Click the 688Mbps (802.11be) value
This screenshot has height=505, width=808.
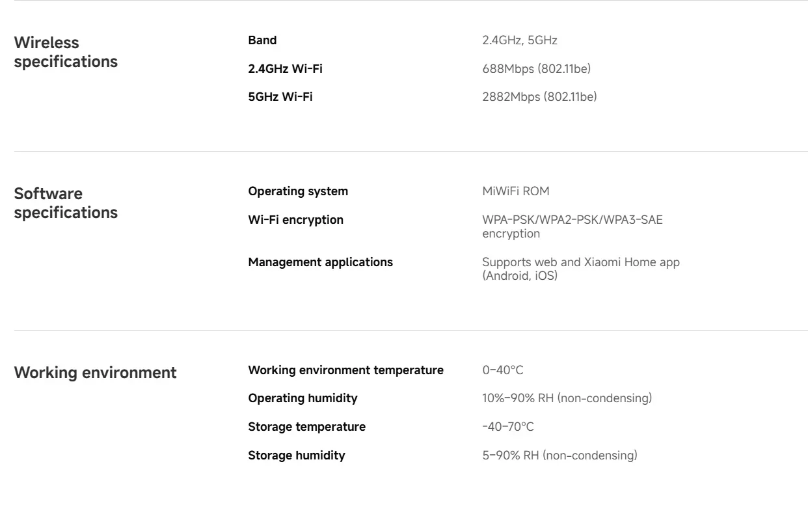(536, 68)
